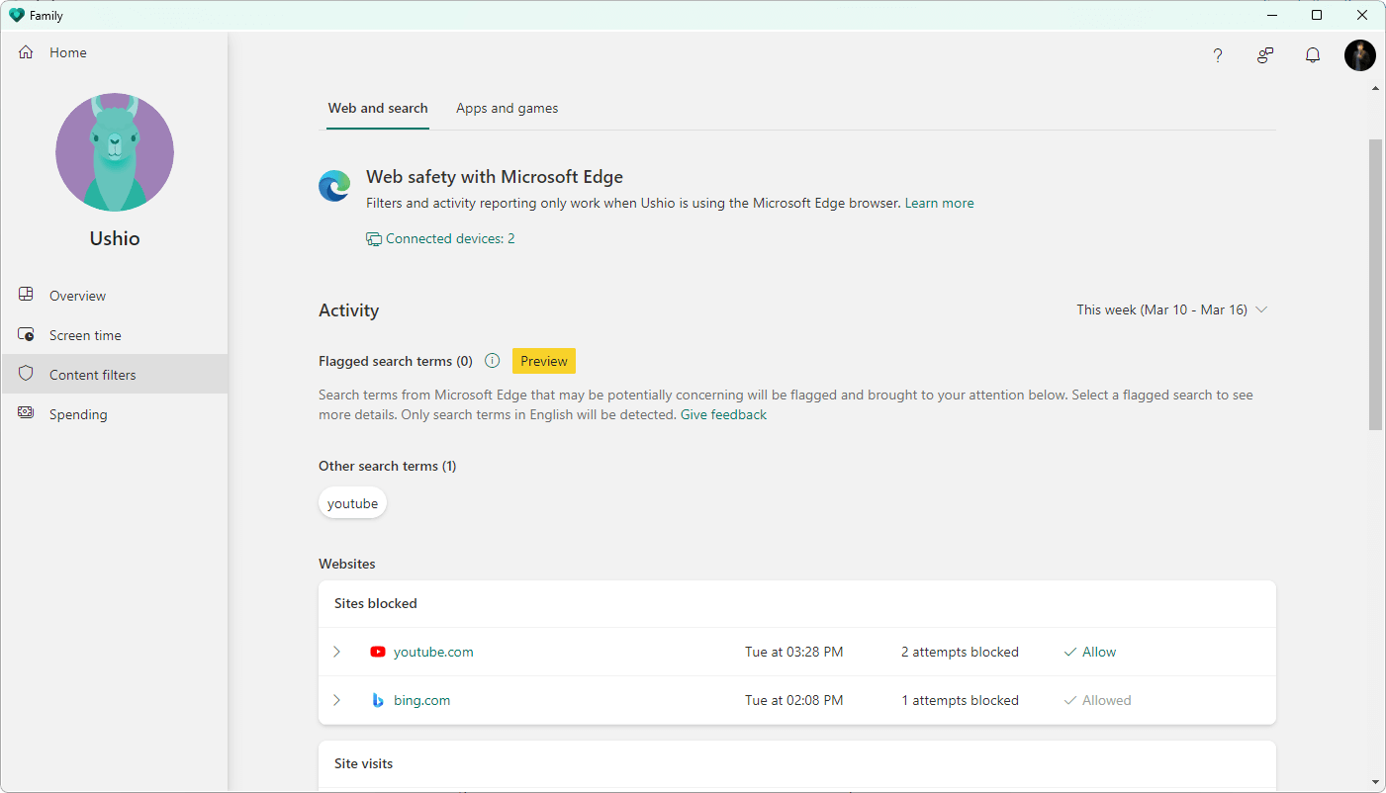The image size is (1386, 793).
Task: Open the account avatar in the top right
Action: (1360, 55)
